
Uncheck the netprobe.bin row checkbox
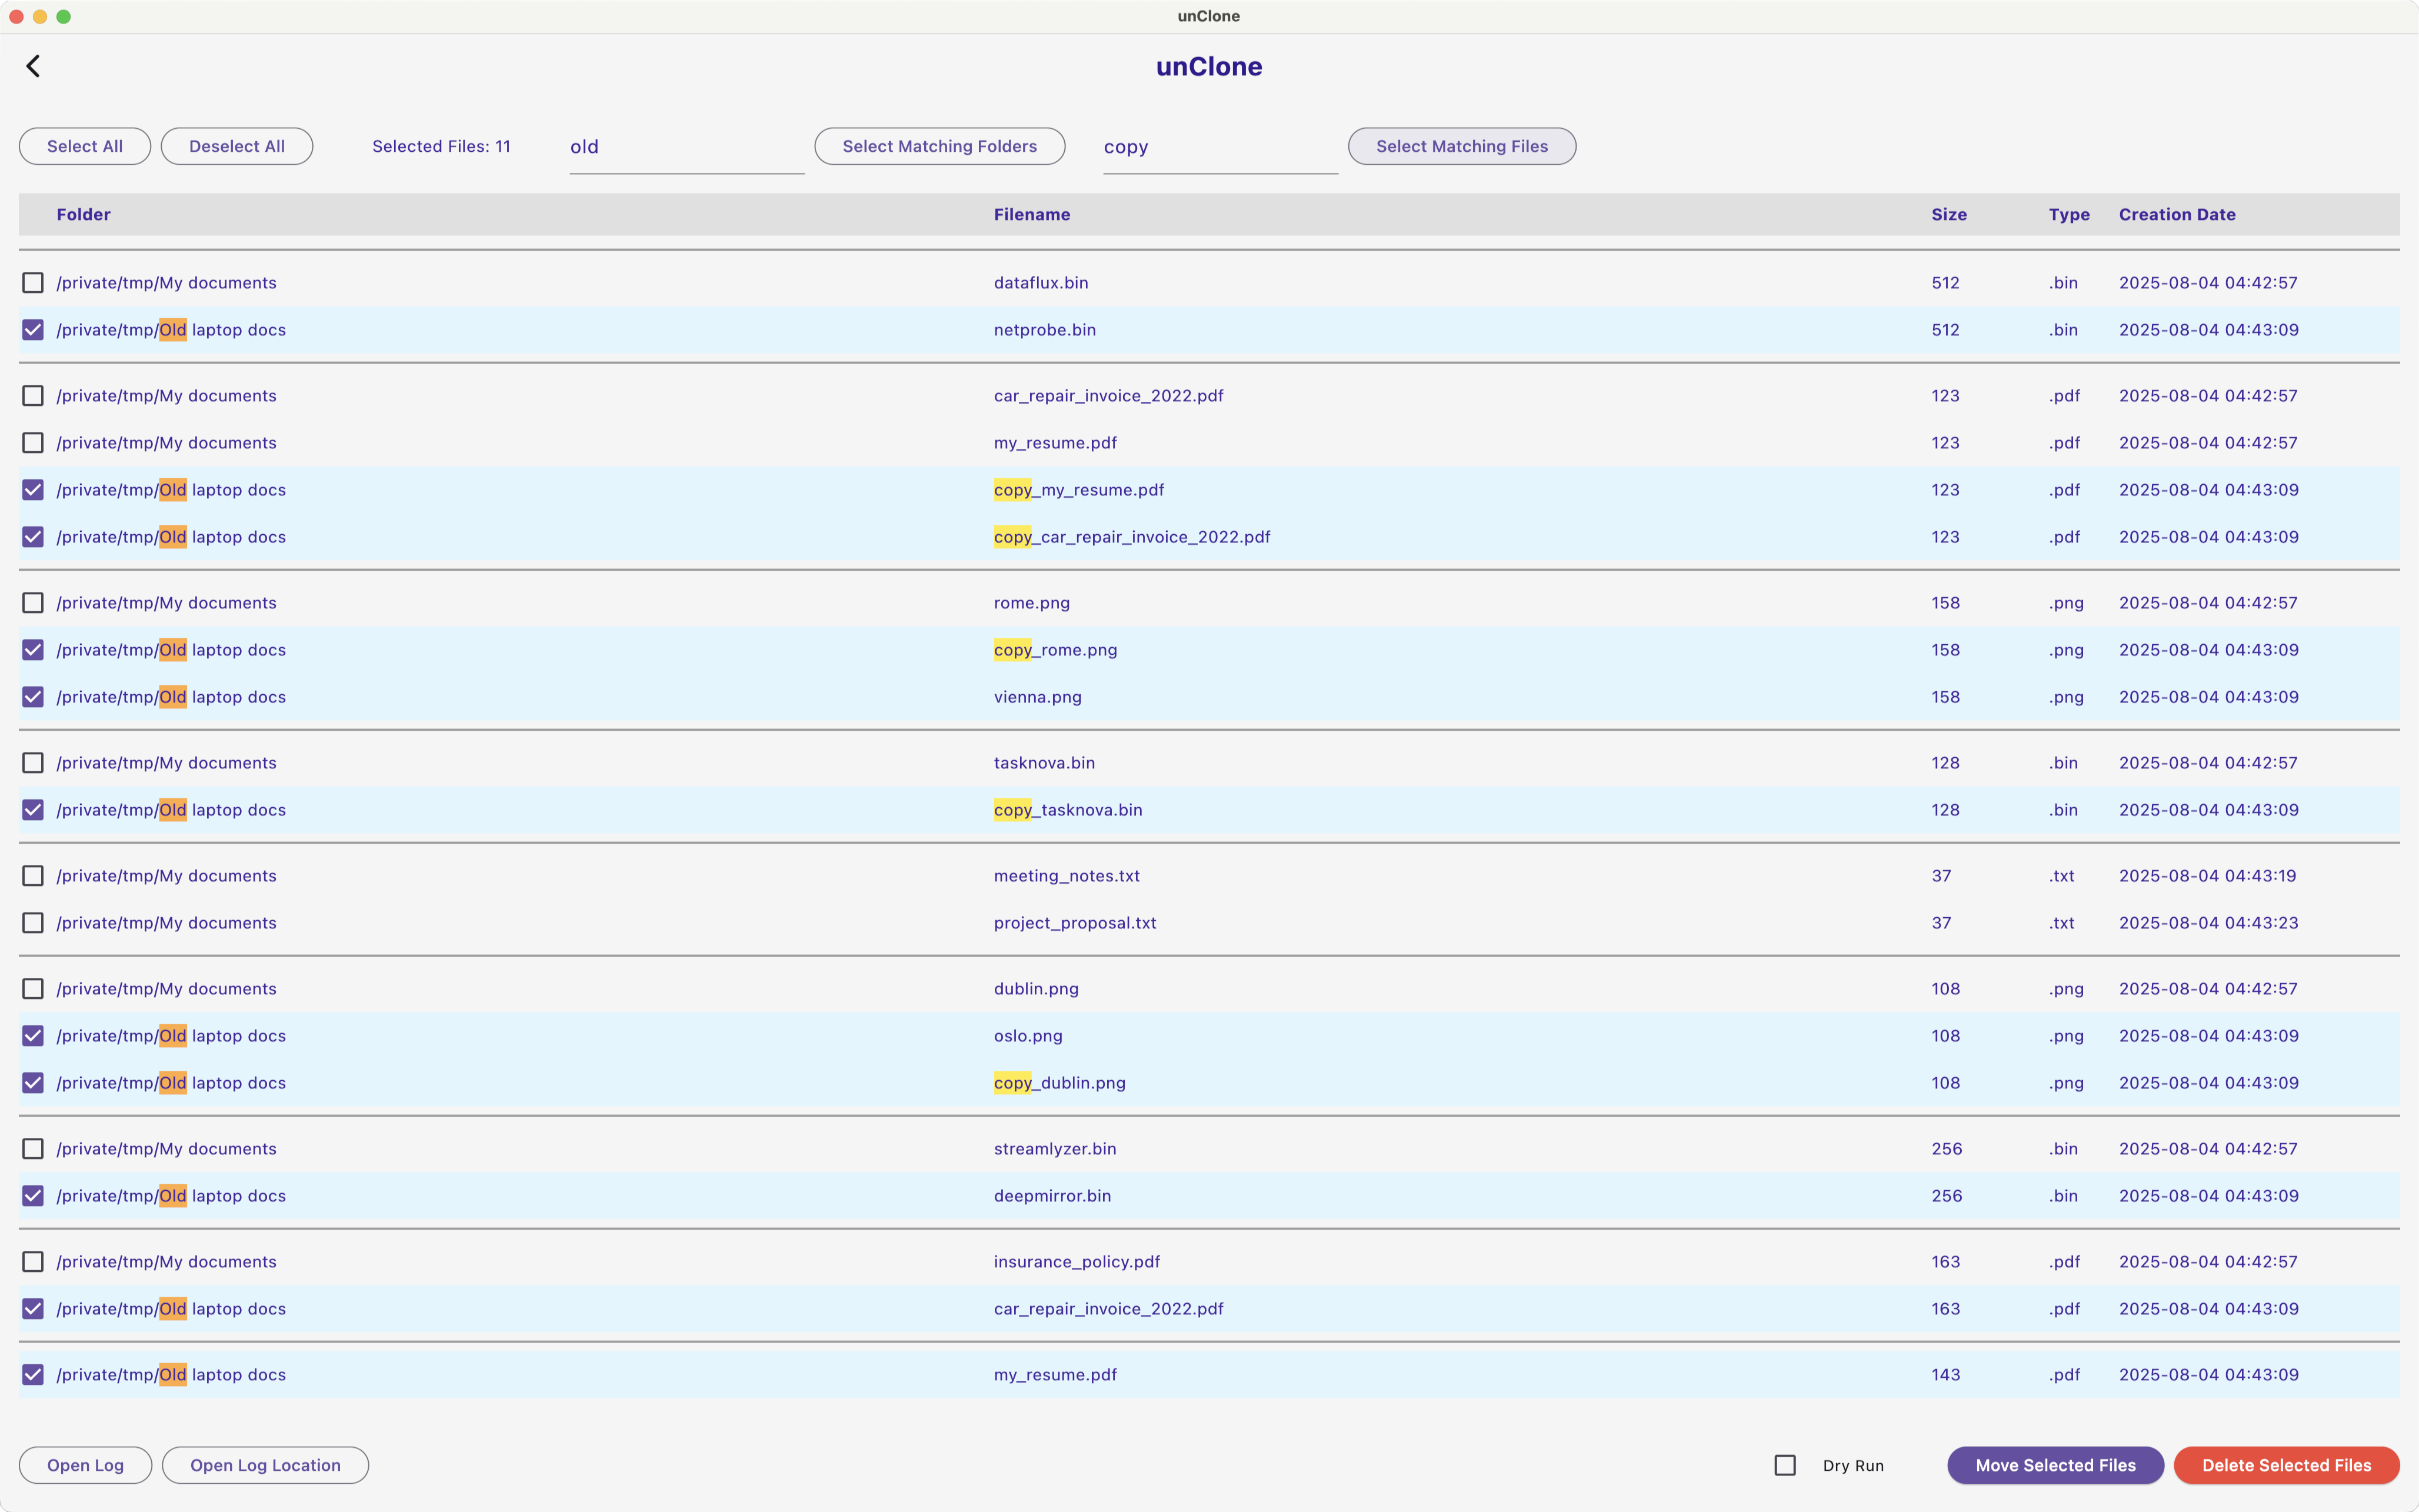click(x=33, y=330)
